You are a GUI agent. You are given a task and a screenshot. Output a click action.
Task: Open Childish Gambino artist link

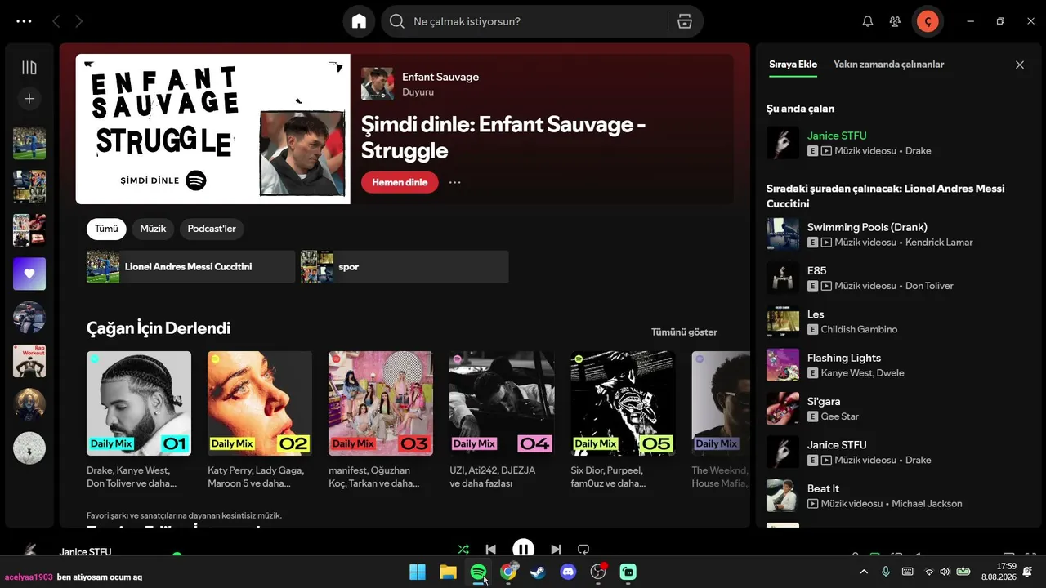(859, 330)
